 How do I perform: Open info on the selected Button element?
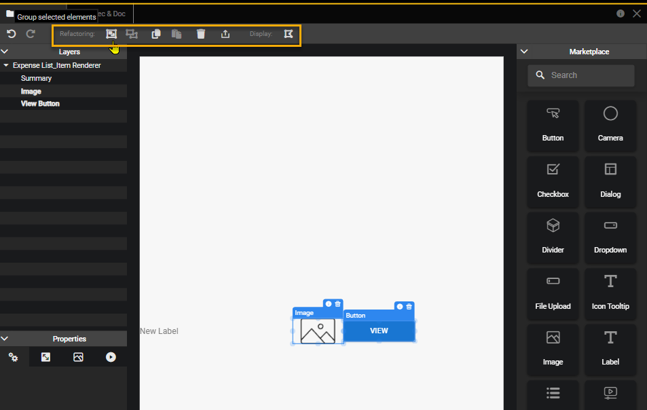coord(400,307)
